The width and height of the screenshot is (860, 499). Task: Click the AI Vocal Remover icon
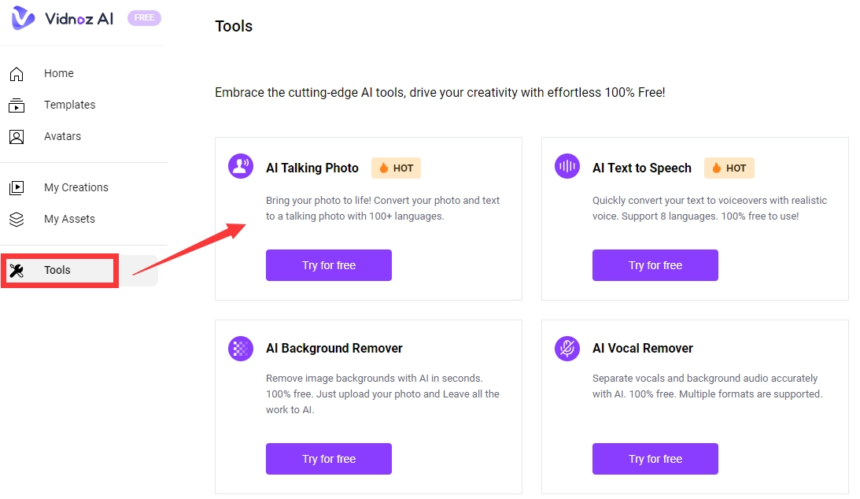pyautogui.click(x=567, y=348)
